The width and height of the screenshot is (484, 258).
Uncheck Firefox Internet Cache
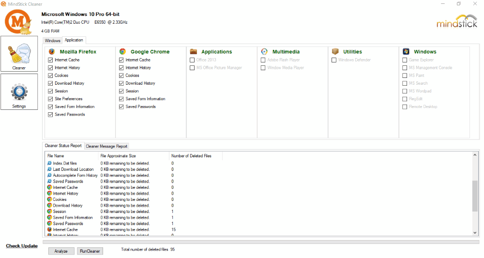click(51, 60)
